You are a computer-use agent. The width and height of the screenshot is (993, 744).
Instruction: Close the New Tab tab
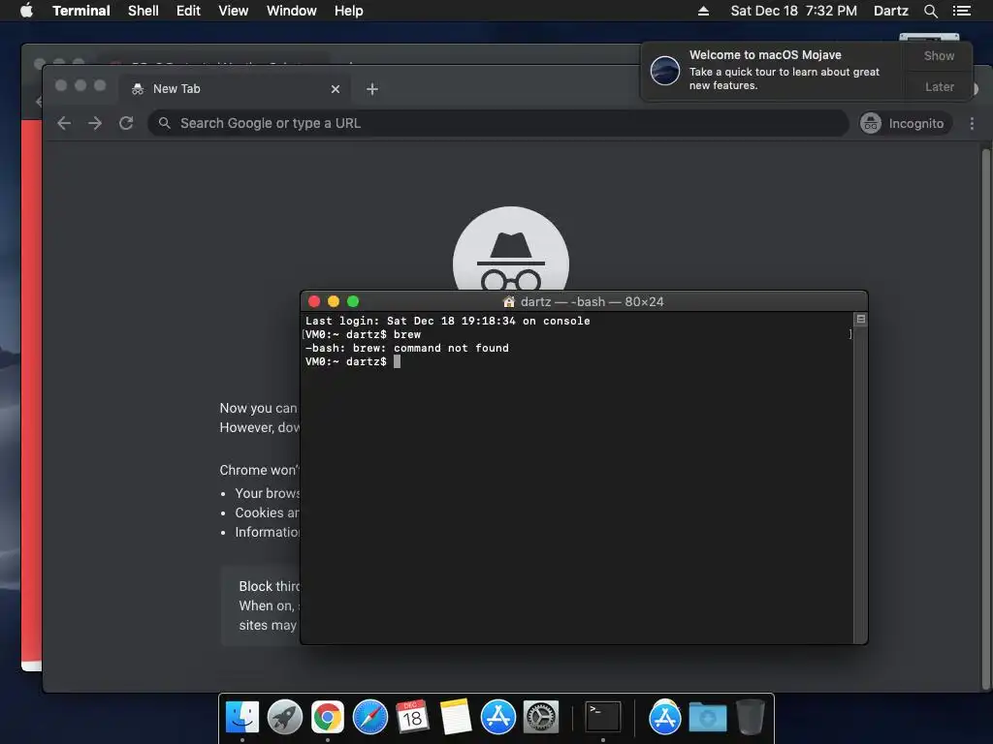pos(336,89)
